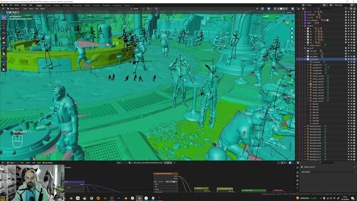Open the viewport Options dropdown
This screenshot has height=201, width=357.
coord(290,12)
